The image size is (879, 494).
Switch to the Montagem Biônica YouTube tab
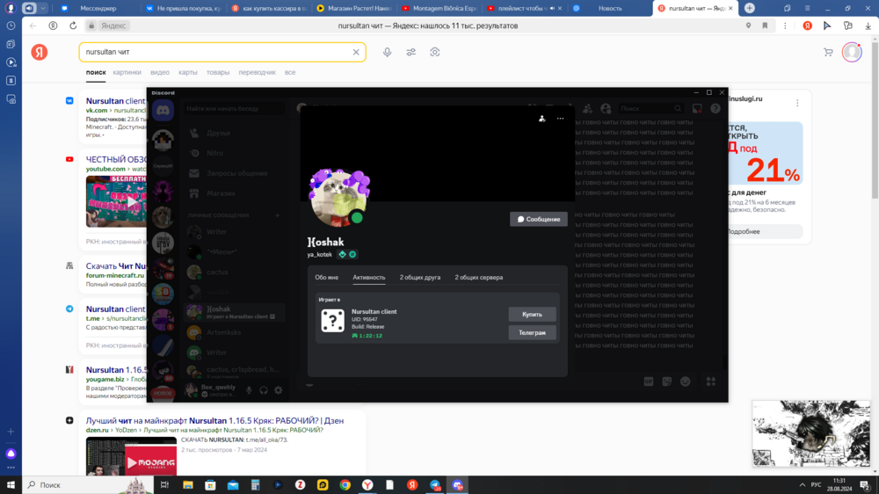click(439, 9)
